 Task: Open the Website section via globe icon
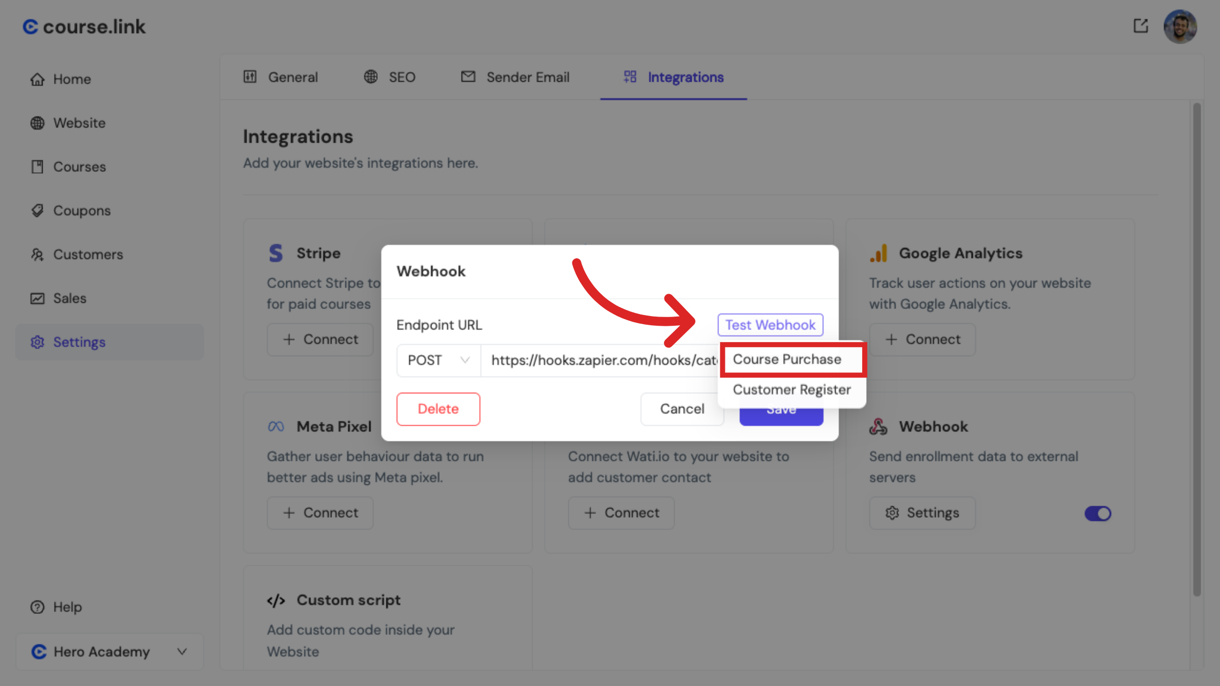[x=37, y=122]
